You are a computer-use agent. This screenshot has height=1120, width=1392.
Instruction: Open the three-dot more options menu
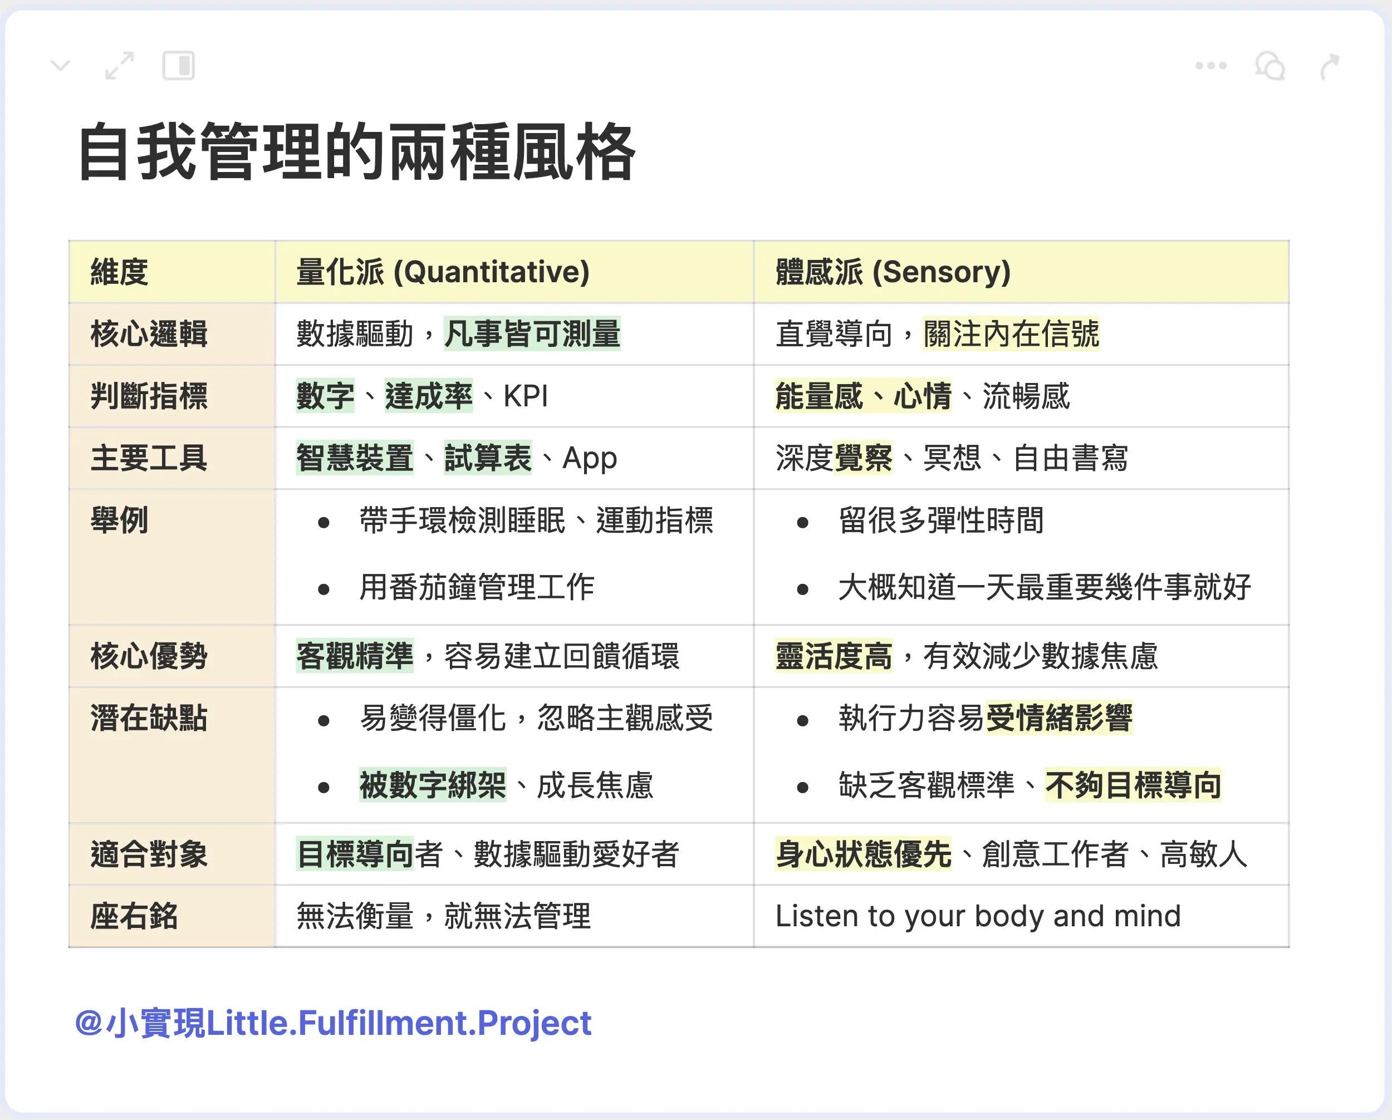[1210, 66]
